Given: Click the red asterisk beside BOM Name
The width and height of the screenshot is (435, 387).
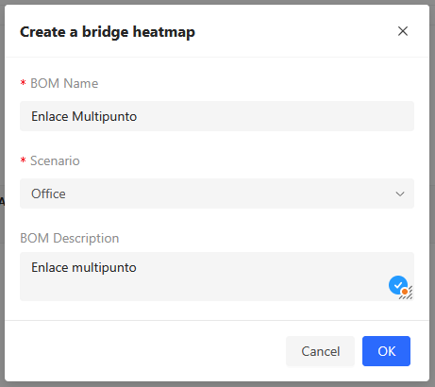Looking at the screenshot, I should (23, 83).
